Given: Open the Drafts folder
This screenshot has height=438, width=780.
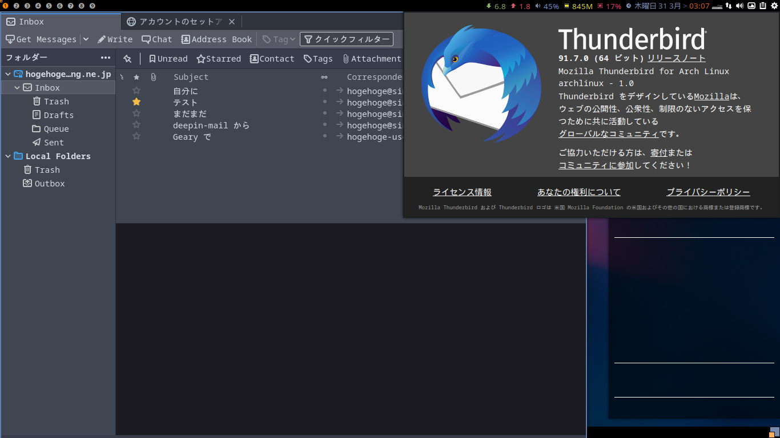Looking at the screenshot, I should tap(53, 115).
